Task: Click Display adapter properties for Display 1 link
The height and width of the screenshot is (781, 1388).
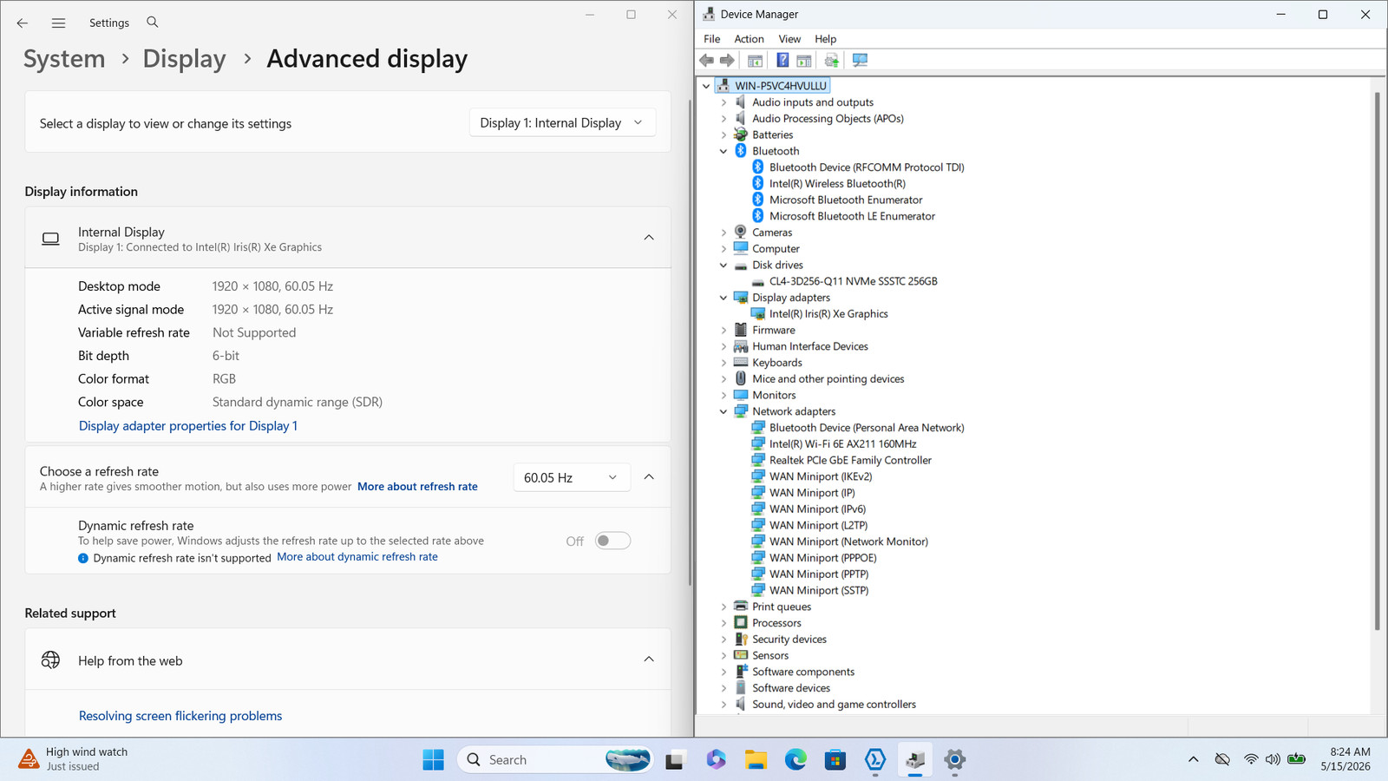Action: (x=188, y=426)
